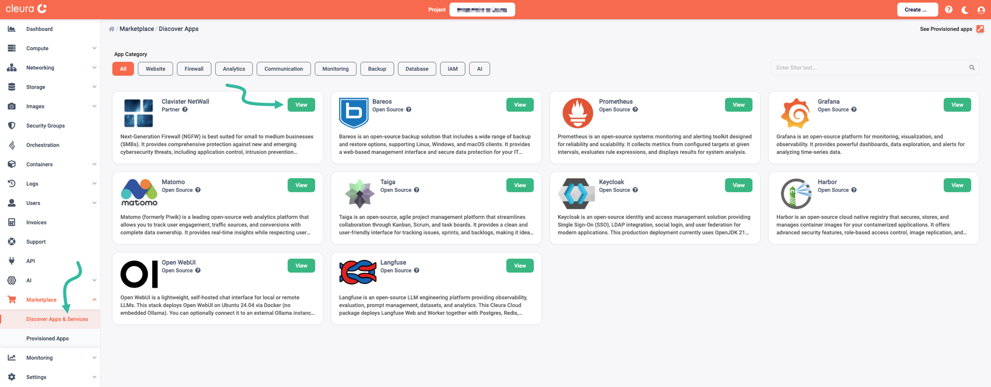Click the Invoices calculator icon
This screenshot has height=387, width=991.
[11, 222]
